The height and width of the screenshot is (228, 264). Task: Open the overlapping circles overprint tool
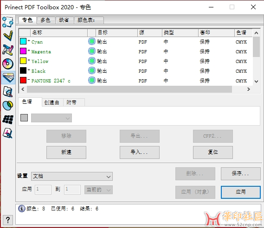tap(8, 106)
